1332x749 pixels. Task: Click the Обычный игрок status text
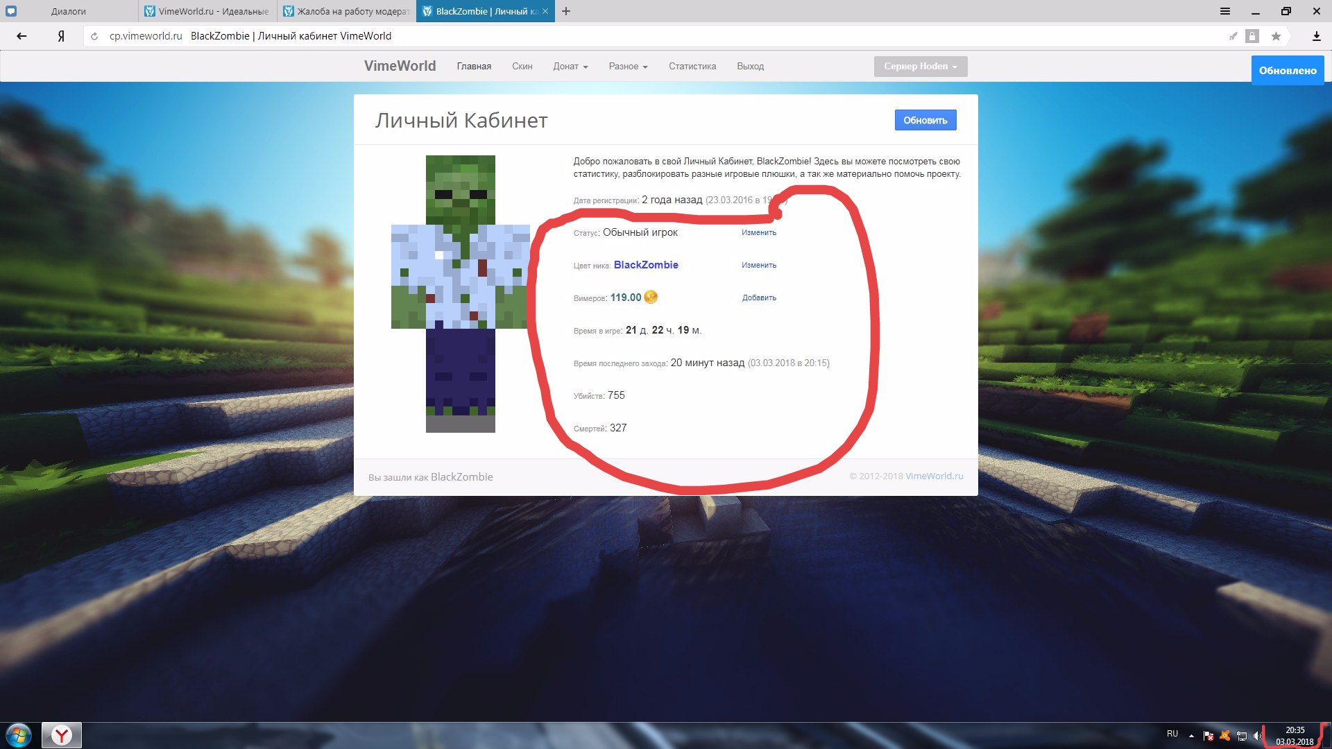point(640,232)
